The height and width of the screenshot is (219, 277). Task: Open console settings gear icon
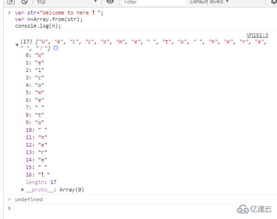click(274, 2)
